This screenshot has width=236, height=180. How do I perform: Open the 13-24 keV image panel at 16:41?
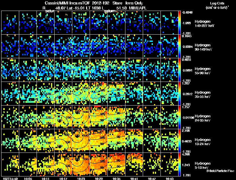pyautogui.click(x=134, y=141)
